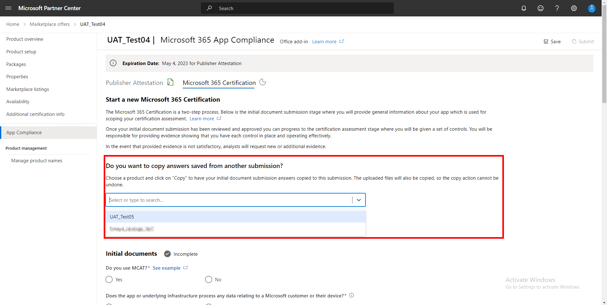
Task: Select No for MCAT question
Action: (209, 279)
